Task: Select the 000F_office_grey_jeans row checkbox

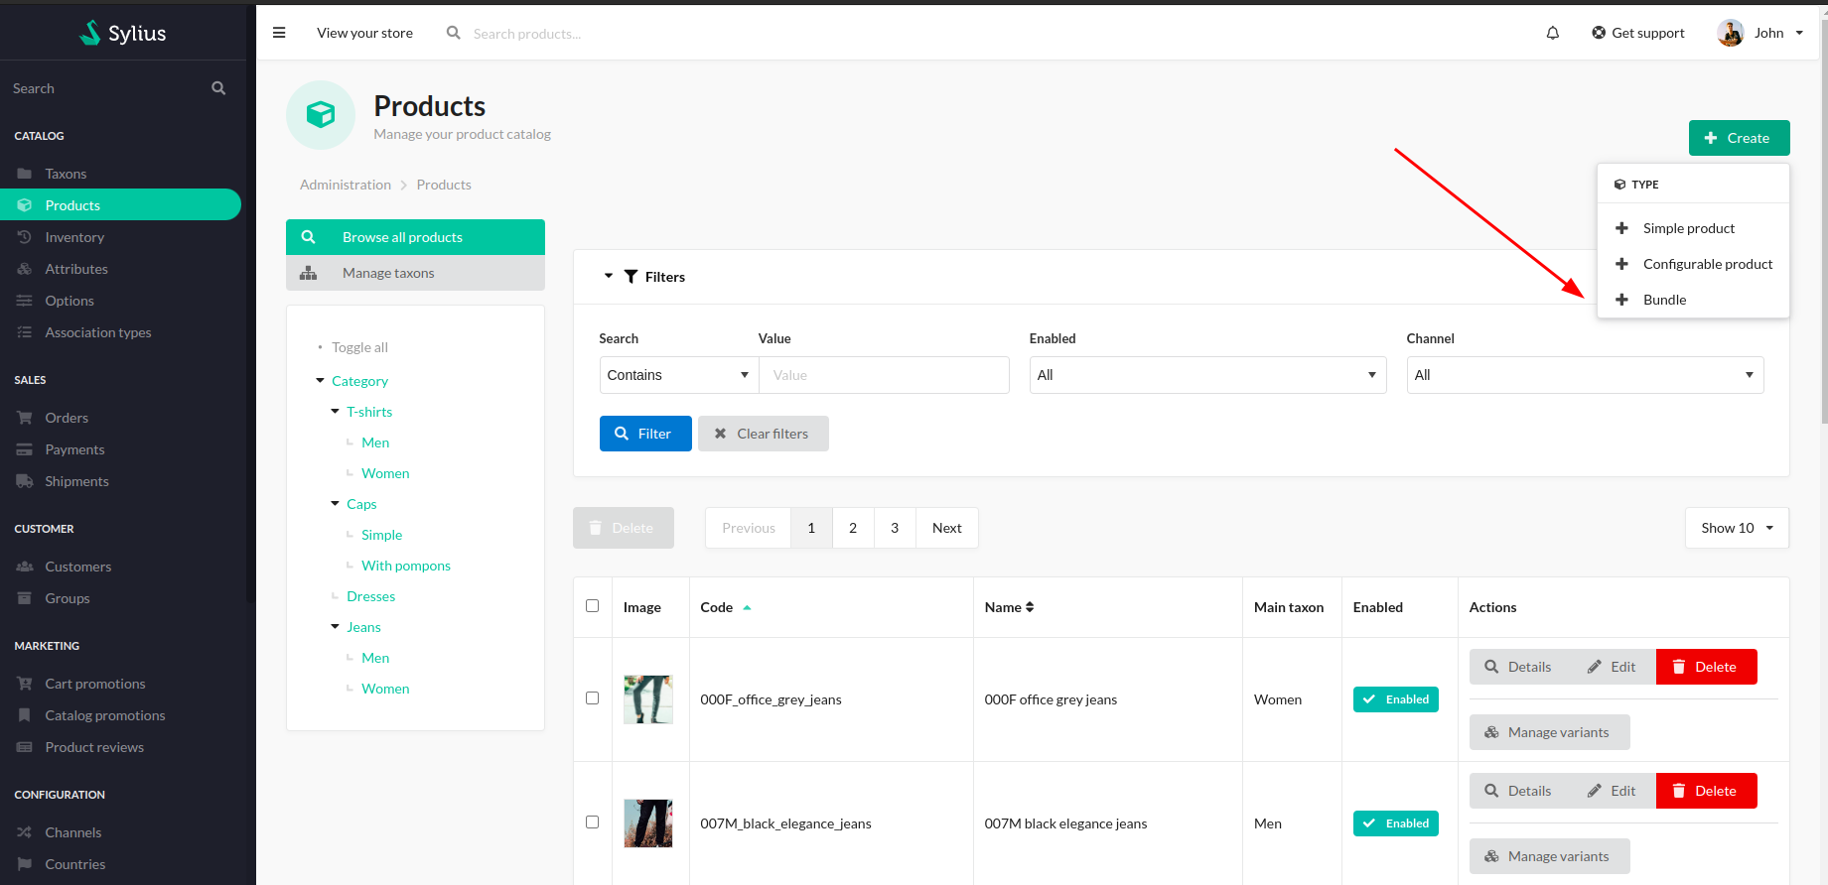Action: (x=593, y=698)
